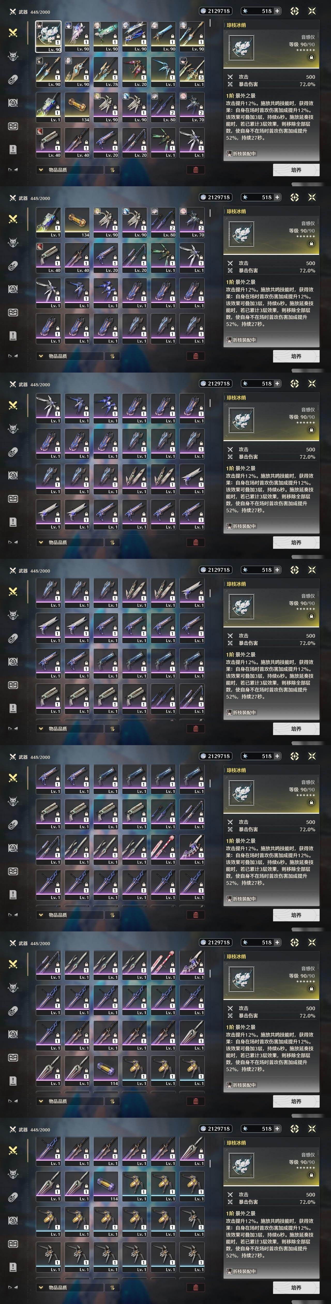
Task: Open the link-shaped materials icon, topmost sidebar
Action: coord(13,79)
